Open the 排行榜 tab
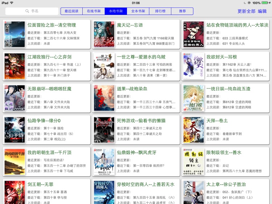 160,11
